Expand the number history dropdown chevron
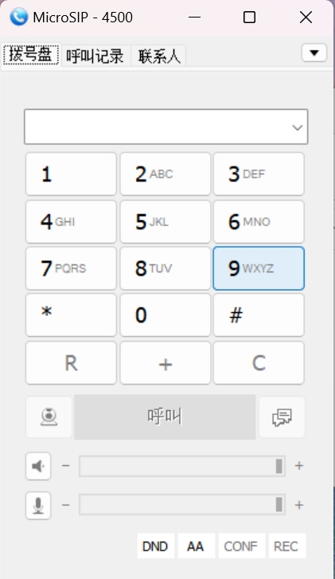 click(298, 127)
